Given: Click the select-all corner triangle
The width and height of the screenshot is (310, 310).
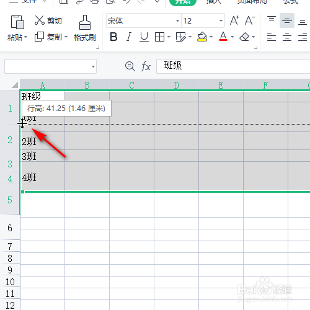Looking at the screenshot, I should coord(15,85).
